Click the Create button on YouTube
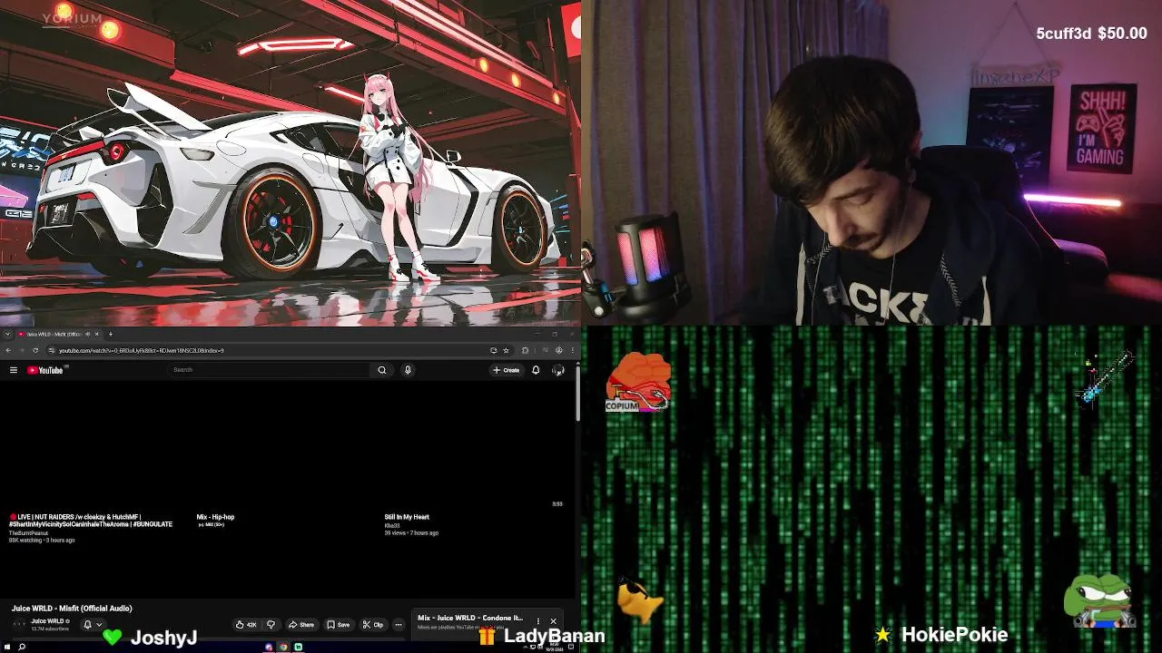Image resolution: width=1162 pixels, height=653 pixels. click(x=507, y=370)
